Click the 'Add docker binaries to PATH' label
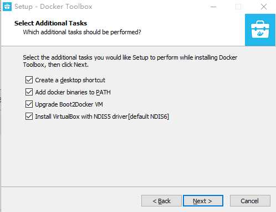 pos(73,92)
